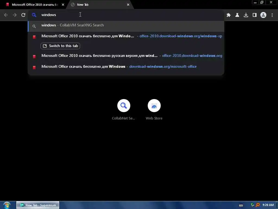
Task: Click into the address bar with 'windows' text
Action: tap(126, 15)
